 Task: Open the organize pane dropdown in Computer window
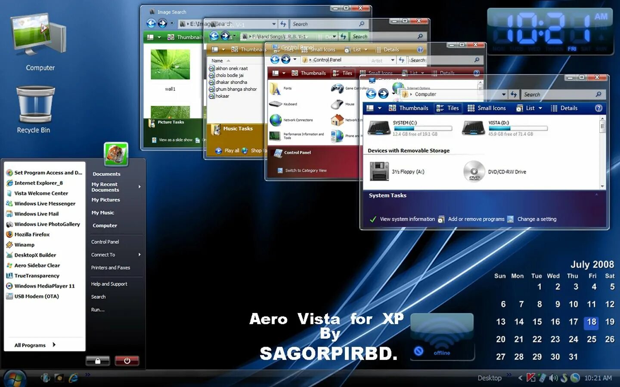coord(380,108)
